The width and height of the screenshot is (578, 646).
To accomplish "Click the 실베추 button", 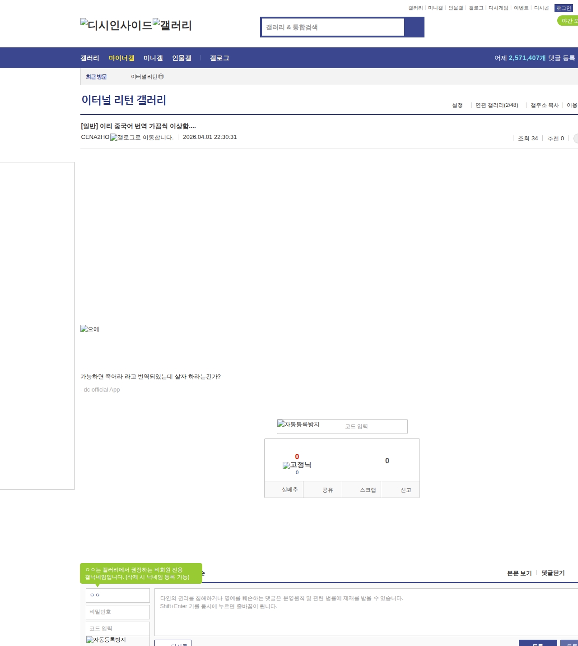I will [x=284, y=489].
